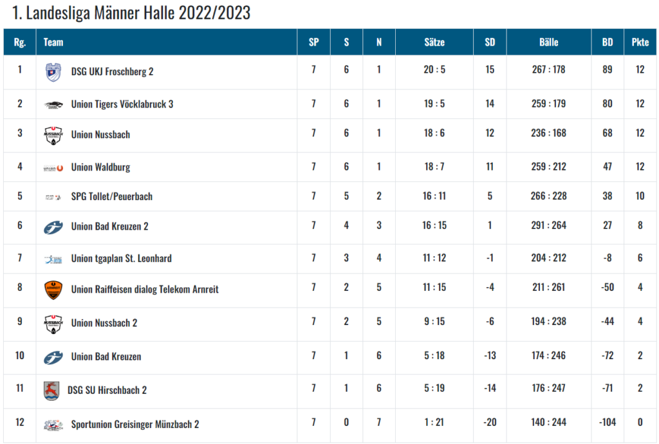This screenshot has height=444, width=659.
Task: Click the Bälle column header
Action: pos(548,42)
